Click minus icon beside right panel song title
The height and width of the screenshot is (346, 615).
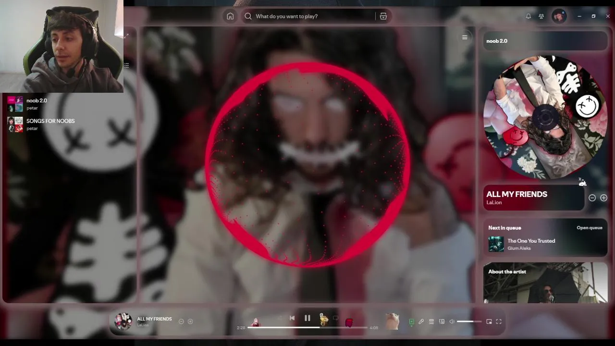[x=592, y=198]
